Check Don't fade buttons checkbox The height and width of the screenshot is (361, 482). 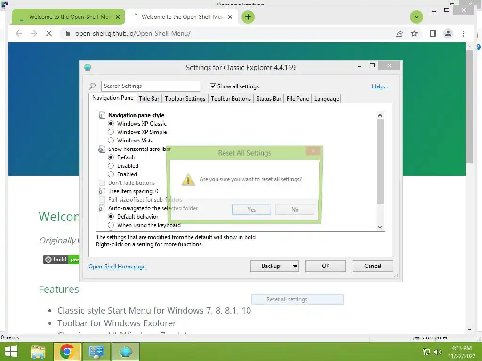pos(102,183)
